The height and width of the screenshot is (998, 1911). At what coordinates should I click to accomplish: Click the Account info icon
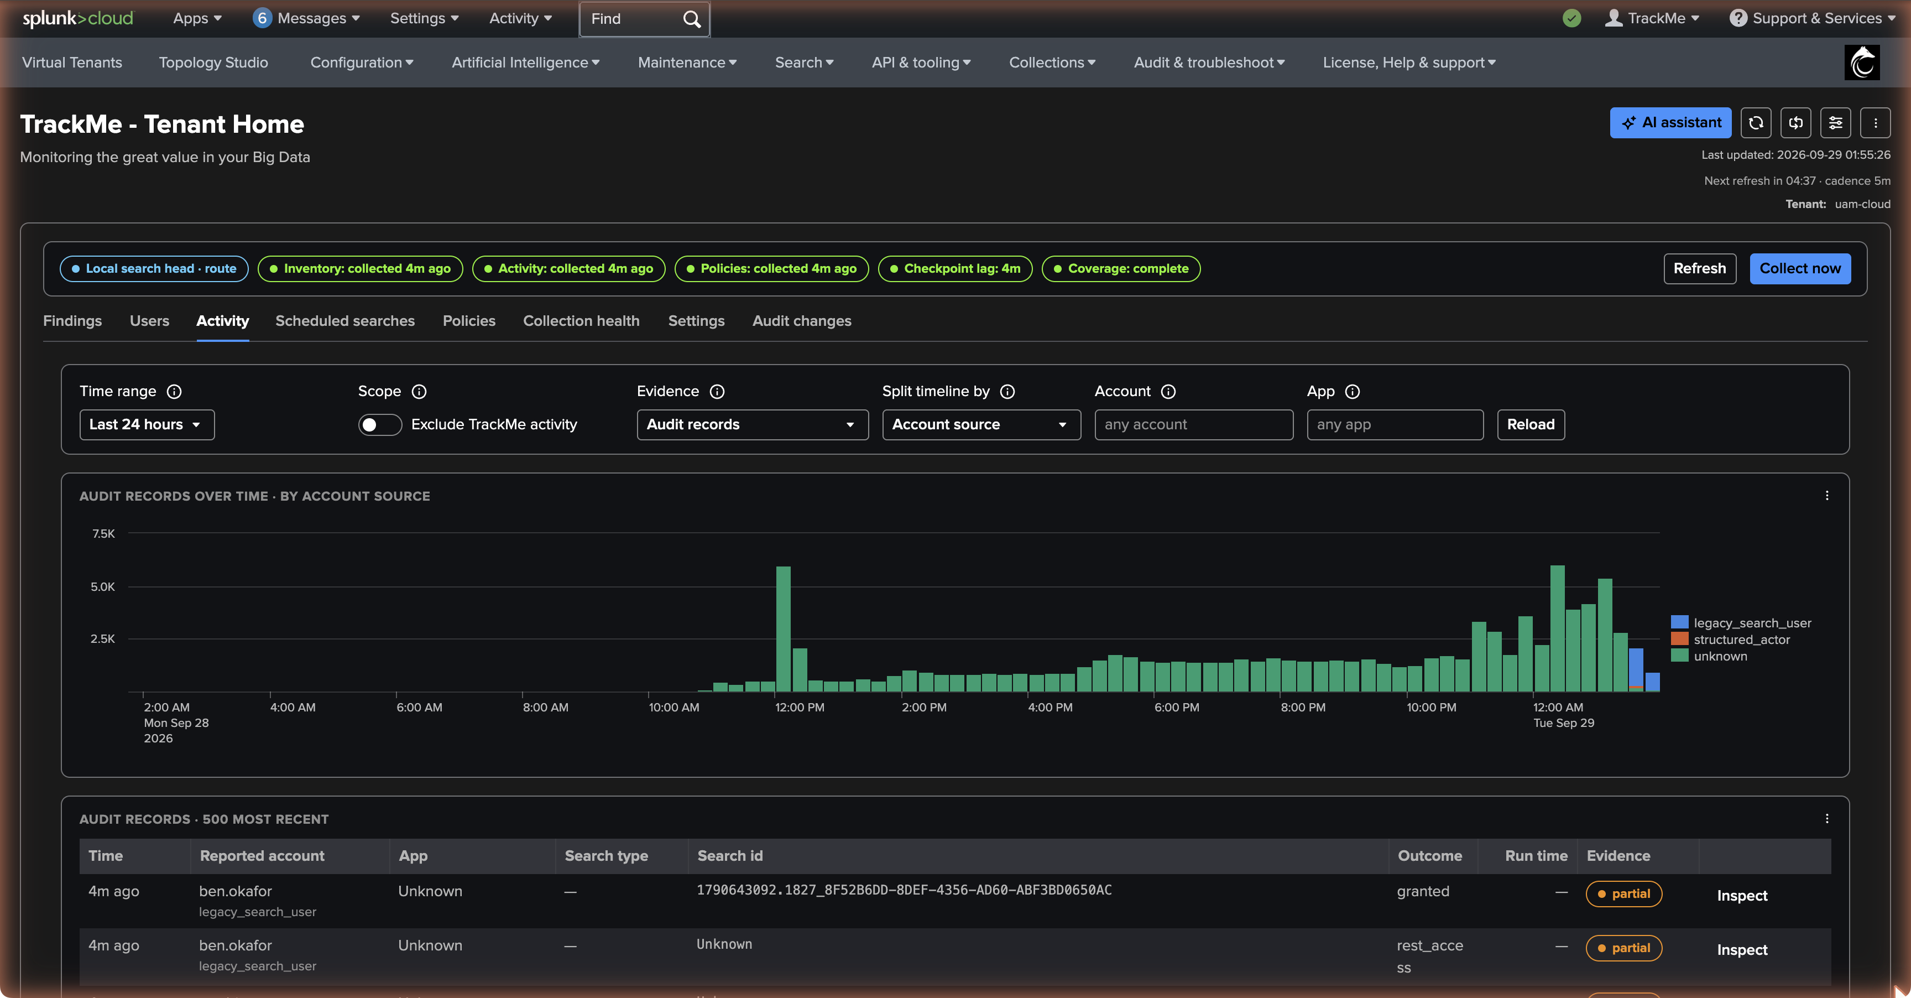[x=1168, y=392]
